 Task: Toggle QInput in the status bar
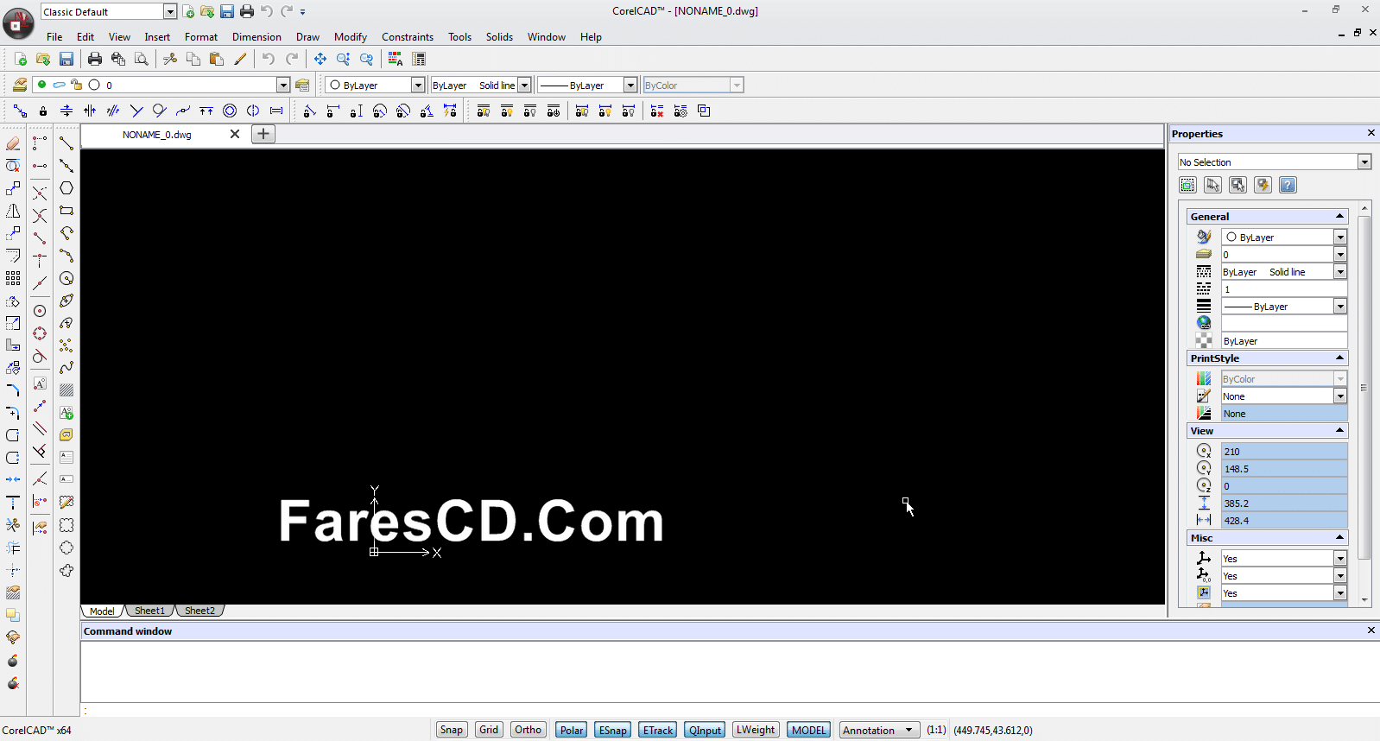click(705, 730)
